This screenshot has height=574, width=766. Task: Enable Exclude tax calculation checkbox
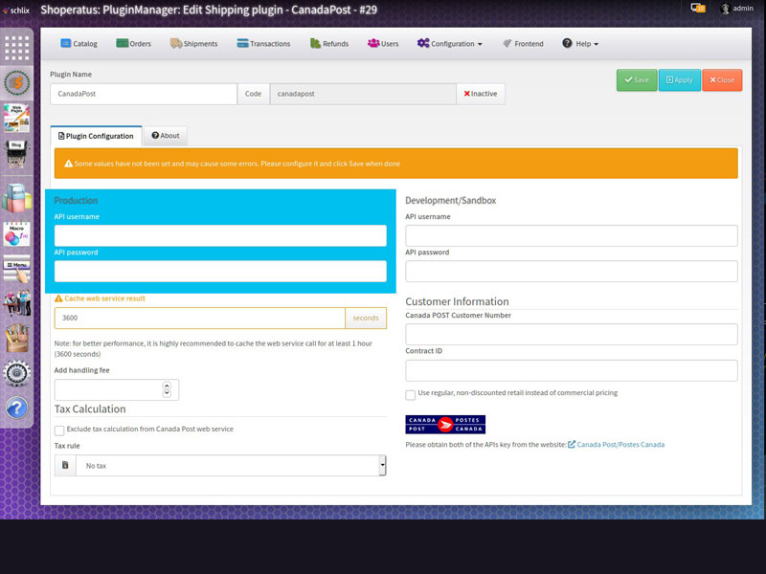(x=59, y=430)
